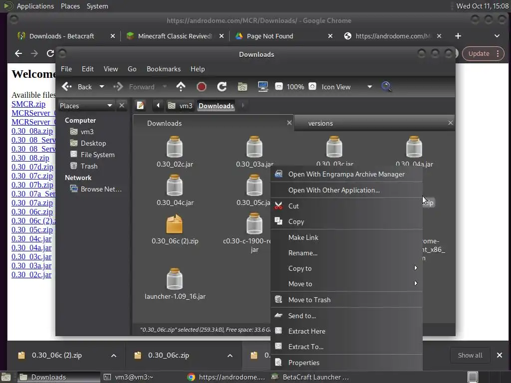Click 0.30_08a.zip link on webpage
Screen dimensions: 511x383
(32, 131)
